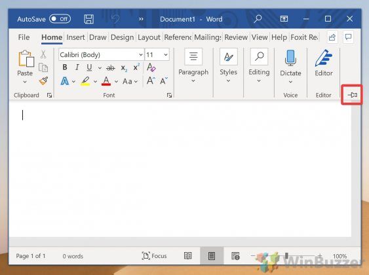Click the Undo arrow icon
Image resolution: width=369 pixels, height=275 pixels.
pos(115,19)
